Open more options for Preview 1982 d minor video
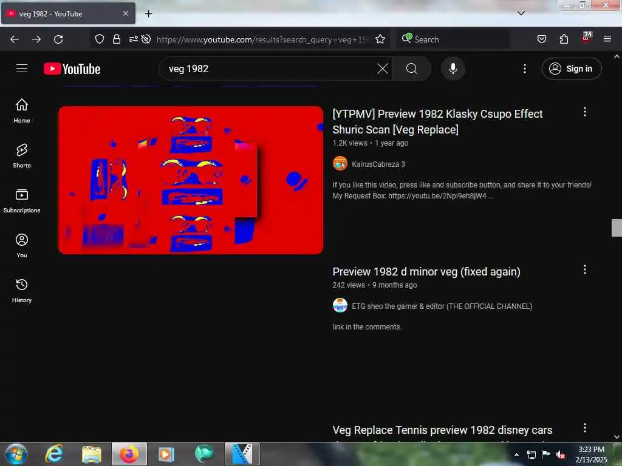 (584, 270)
